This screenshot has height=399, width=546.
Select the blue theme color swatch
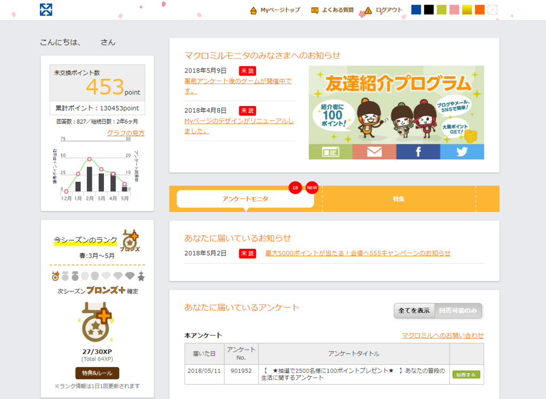(x=416, y=10)
